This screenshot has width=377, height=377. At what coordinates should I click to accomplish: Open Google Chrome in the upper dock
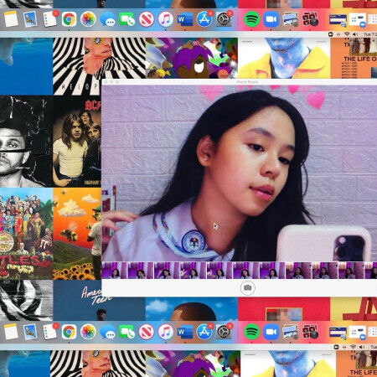[x=69, y=19]
